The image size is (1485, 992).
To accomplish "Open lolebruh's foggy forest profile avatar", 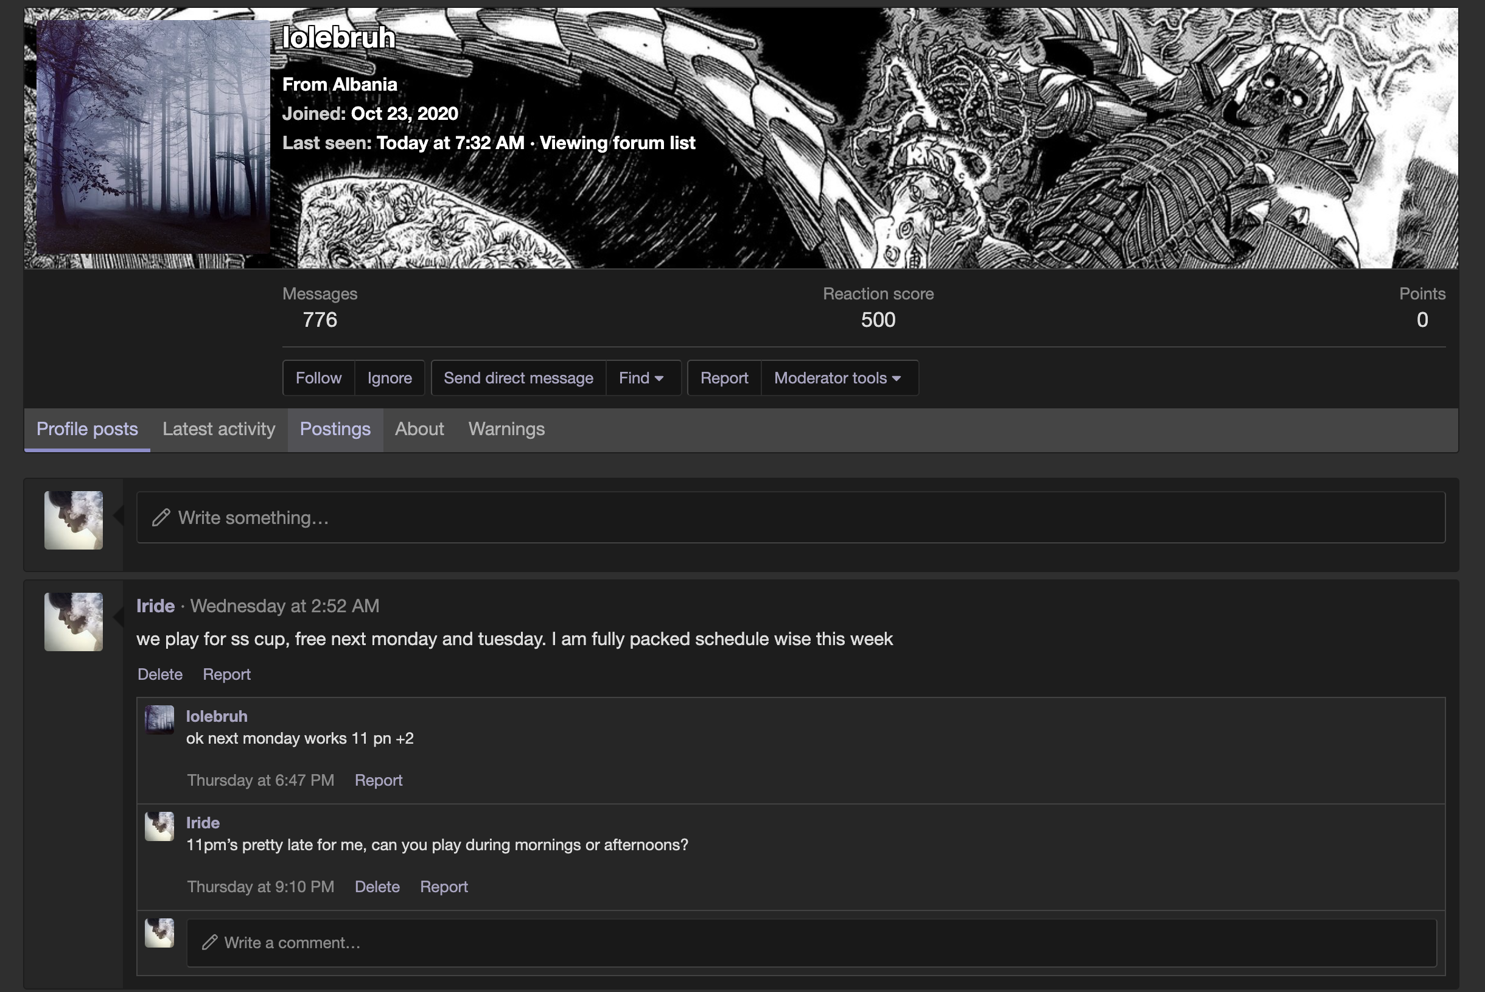I will pos(153,137).
